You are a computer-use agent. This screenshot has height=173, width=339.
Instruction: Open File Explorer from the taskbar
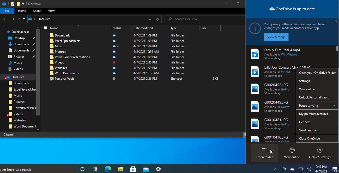tap(120, 169)
